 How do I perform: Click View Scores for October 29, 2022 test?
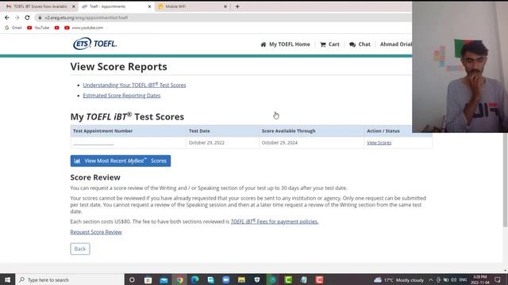tap(379, 142)
